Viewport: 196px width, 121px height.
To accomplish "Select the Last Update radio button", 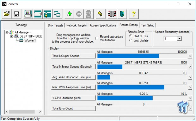I will click(x=131, y=40).
